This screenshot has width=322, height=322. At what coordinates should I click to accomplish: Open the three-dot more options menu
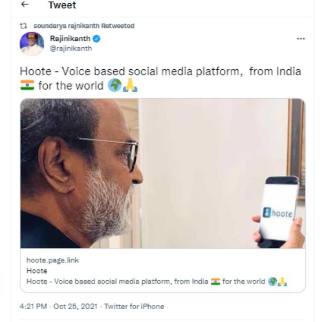click(301, 39)
